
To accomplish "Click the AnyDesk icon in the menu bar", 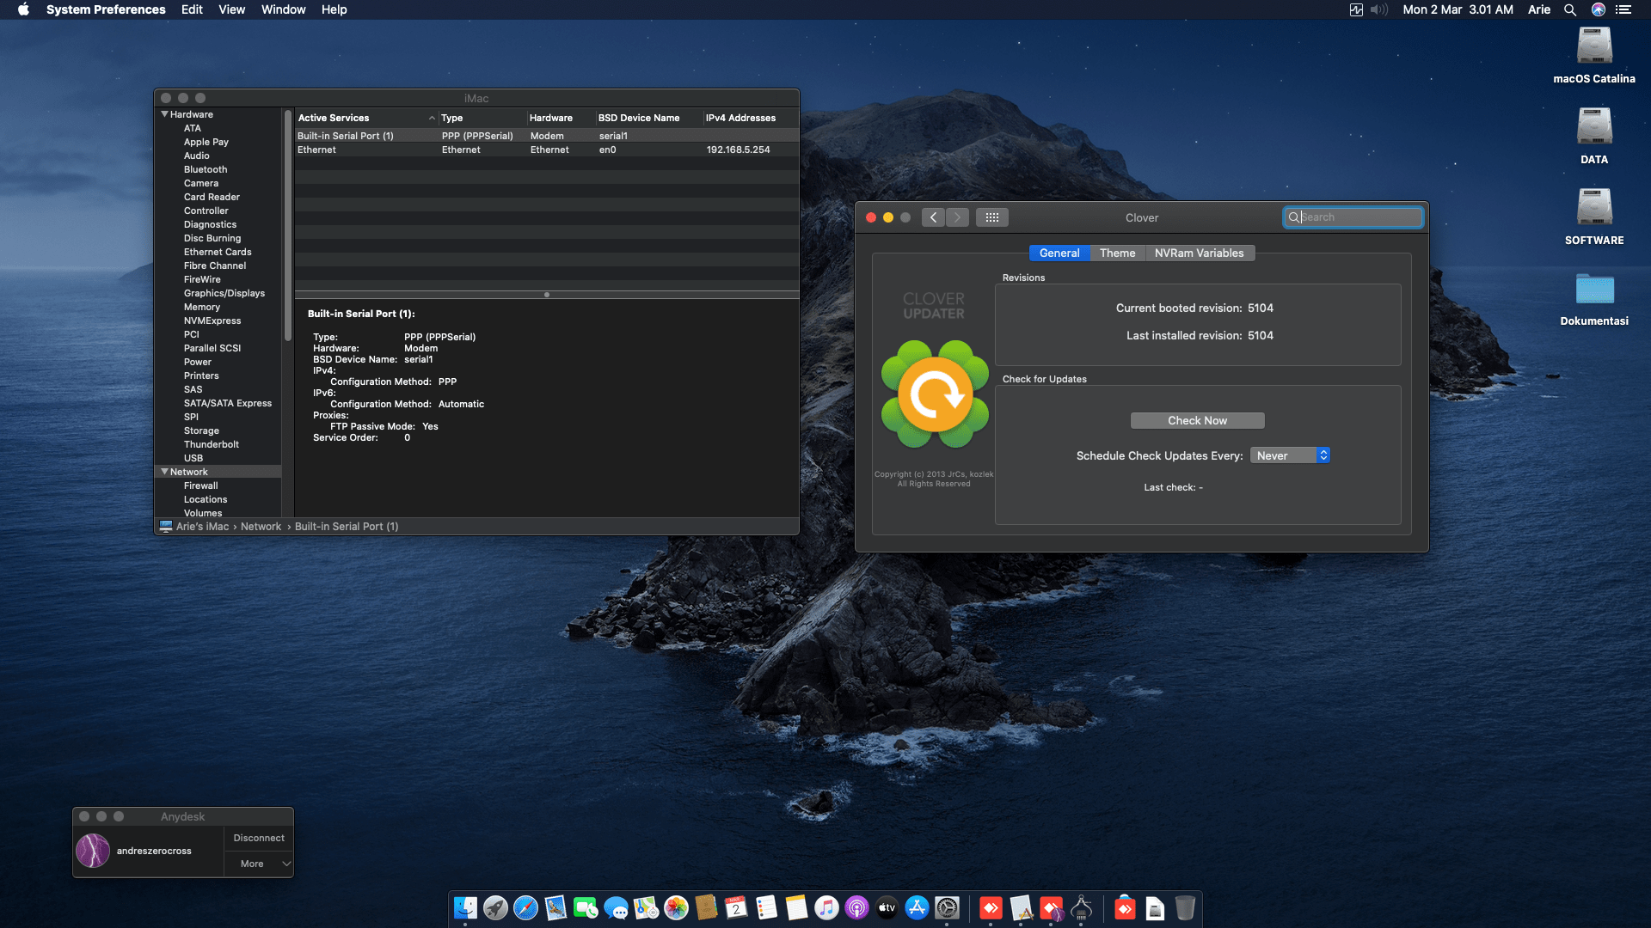I will click(x=1598, y=9).
